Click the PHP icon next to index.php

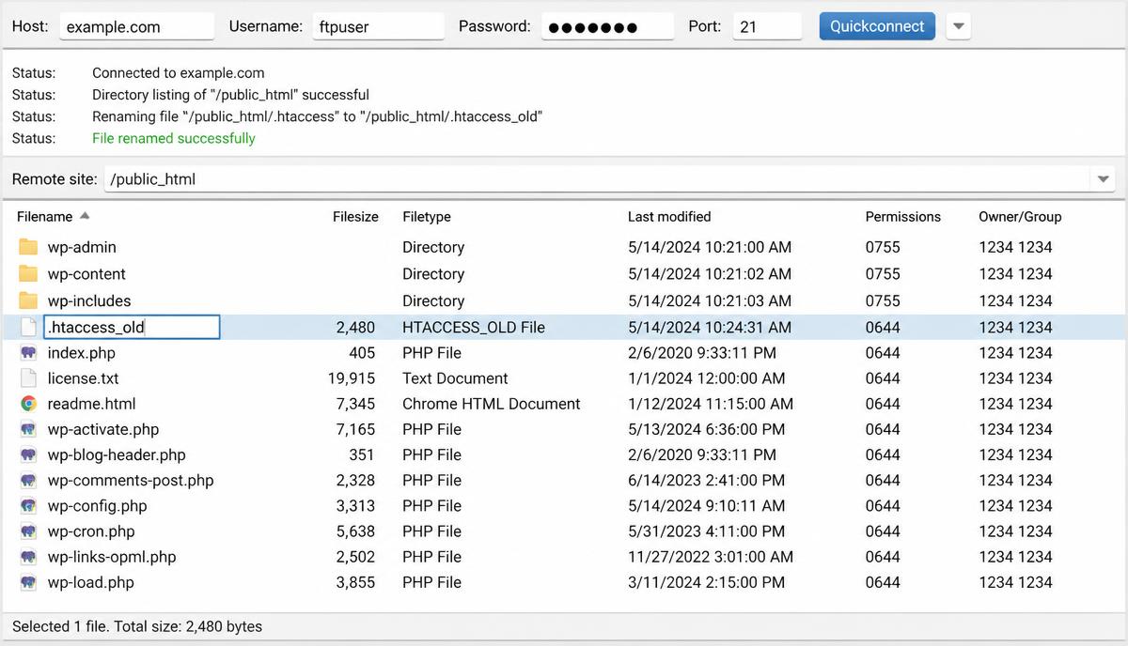(28, 353)
